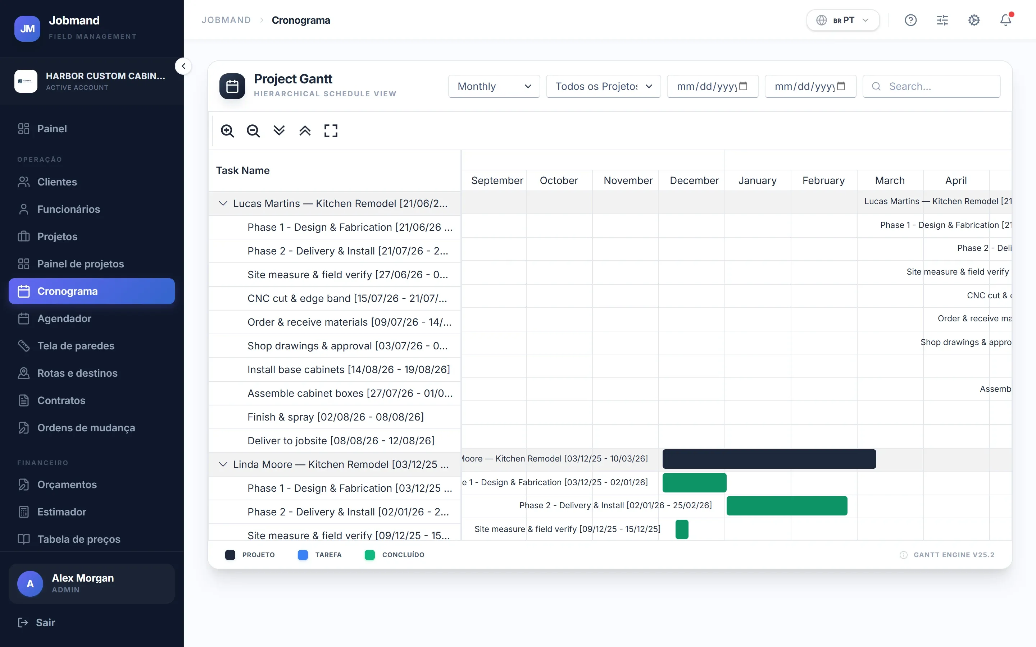The height and width of the screenshot is (647, 1036).
Task: Click the zoom in magnifier icon
Action: click(x=227, y=131)
